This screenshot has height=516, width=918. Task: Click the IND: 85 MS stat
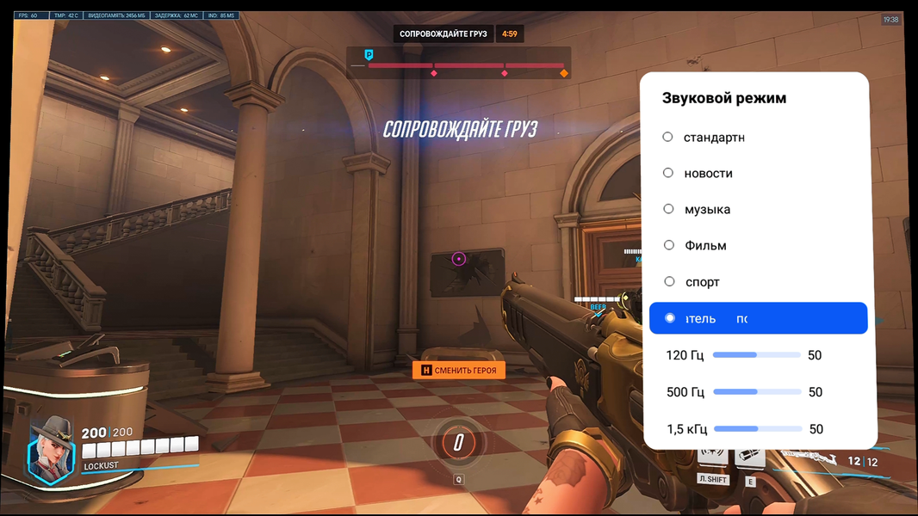pos(220,15)
